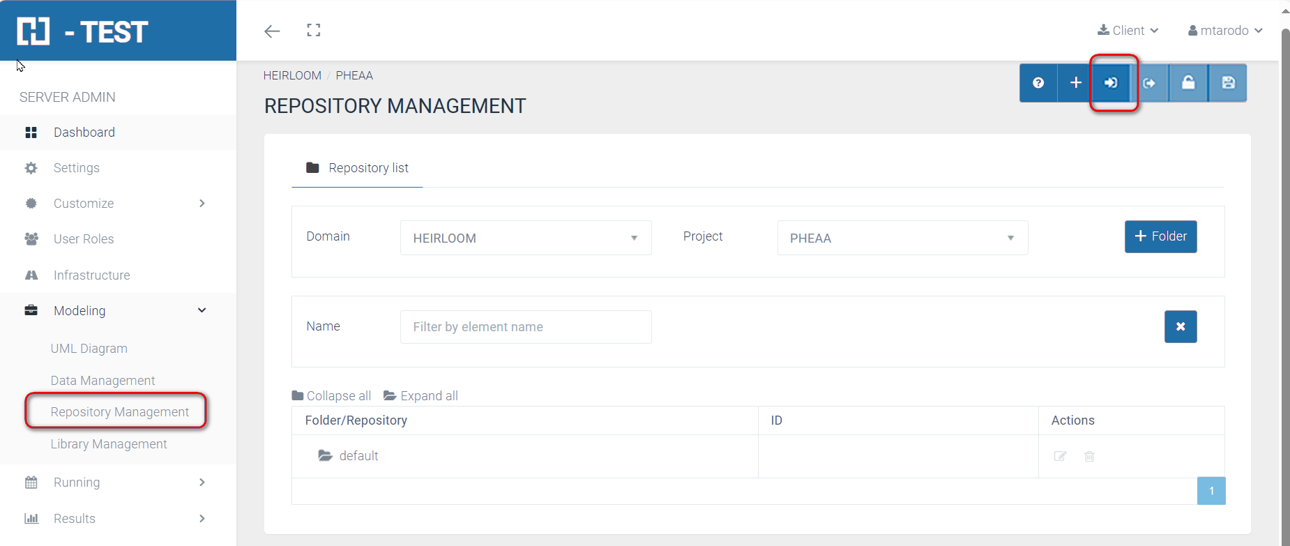Clear the name filter with X button
1290x546 pixels.
[x=1180, y=326]
